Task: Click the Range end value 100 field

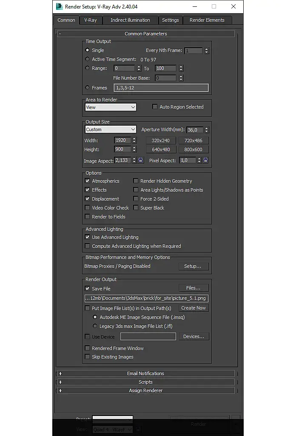Action: click(166, 68)
